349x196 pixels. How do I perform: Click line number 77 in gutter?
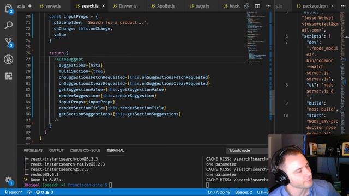click(28, 59)
